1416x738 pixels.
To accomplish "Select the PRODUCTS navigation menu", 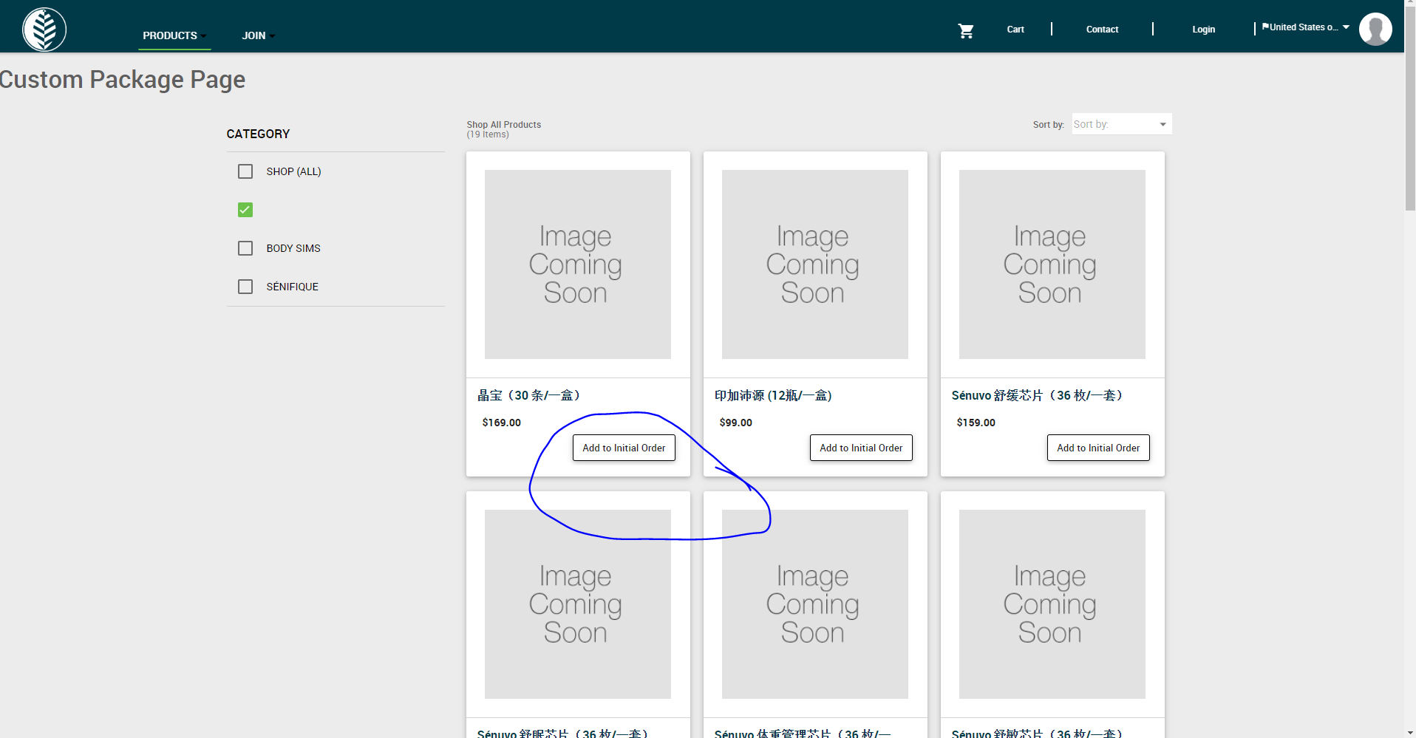I will (170, 35).
